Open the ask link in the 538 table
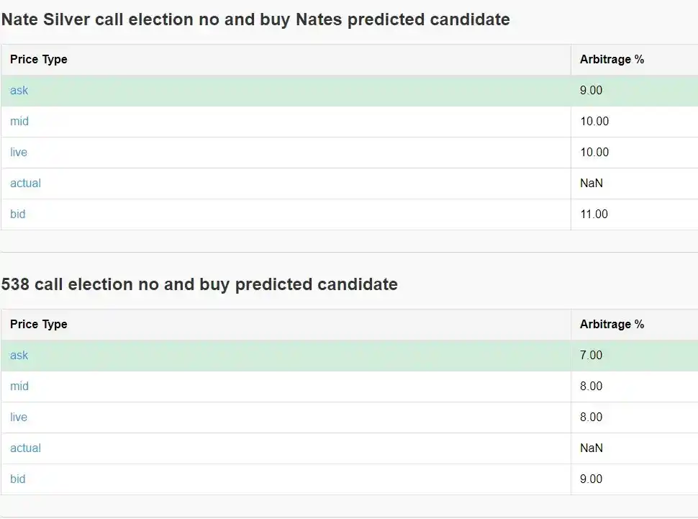The height and width of the screenshot is (519, 698). click(18, 355)
